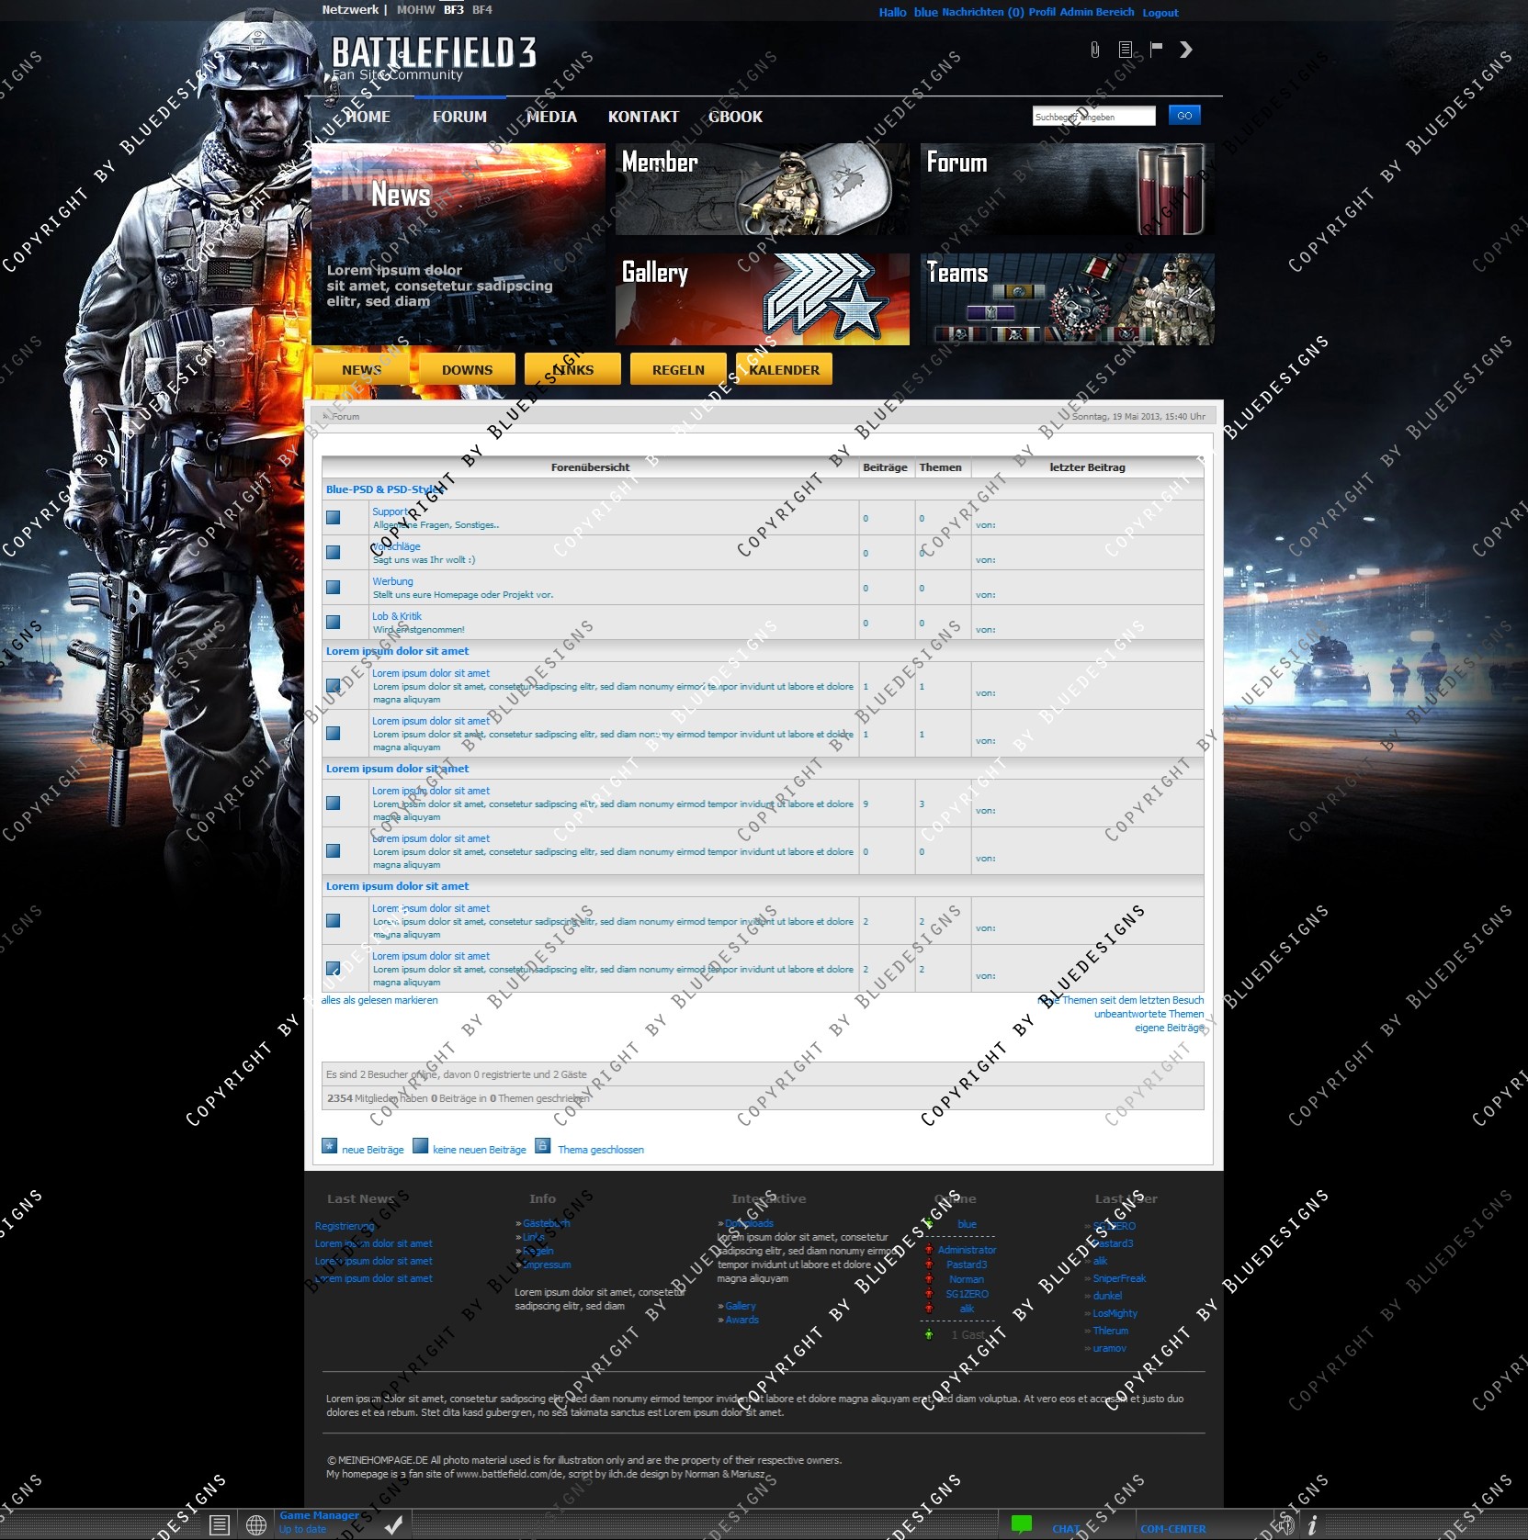The height and width of the screenshot is (1540, 1528).
Task: Open the GBOOK menu item
Action: pos(735,117)
